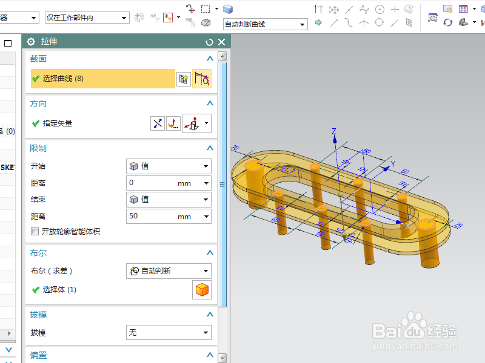Click the Intersection snap icon
The image size is (485, 363).
364,22
